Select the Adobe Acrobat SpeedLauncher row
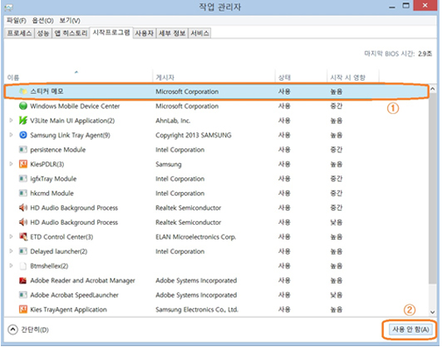This screenshot has height=347, width=442. [216, 295]
